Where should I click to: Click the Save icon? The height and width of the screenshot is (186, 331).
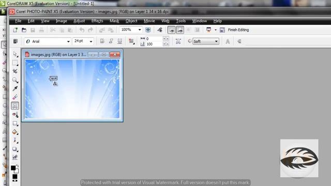click(33, 30)
